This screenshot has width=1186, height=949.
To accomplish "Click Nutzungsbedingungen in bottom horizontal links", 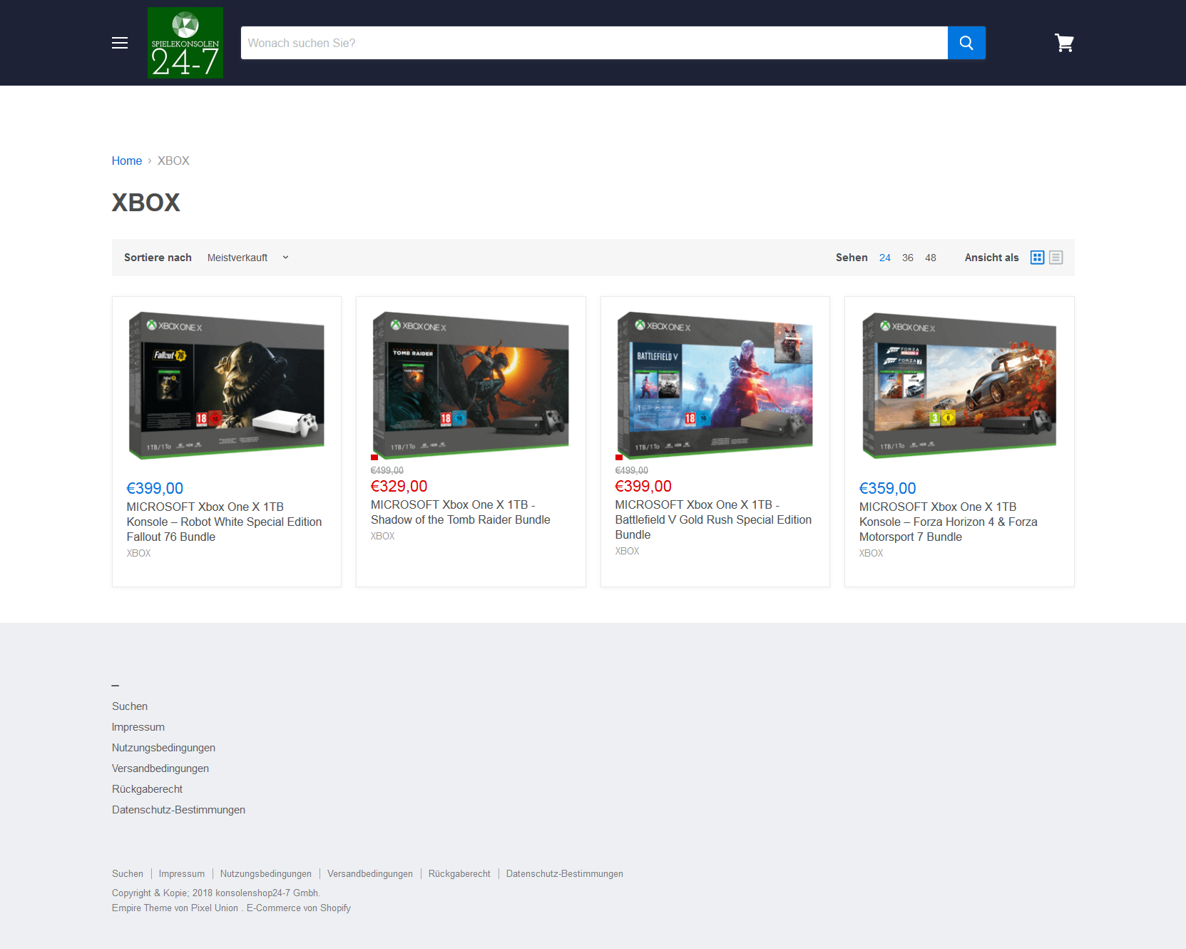I will pos(266,874).
